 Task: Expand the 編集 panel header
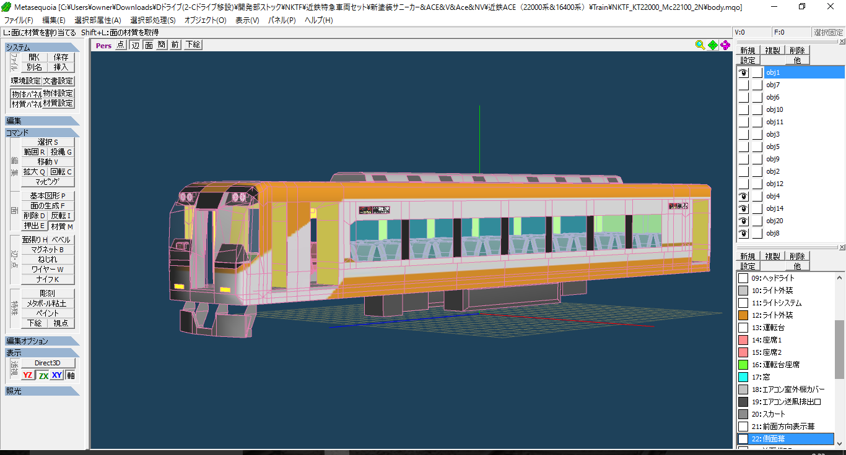tap(42, 121)
